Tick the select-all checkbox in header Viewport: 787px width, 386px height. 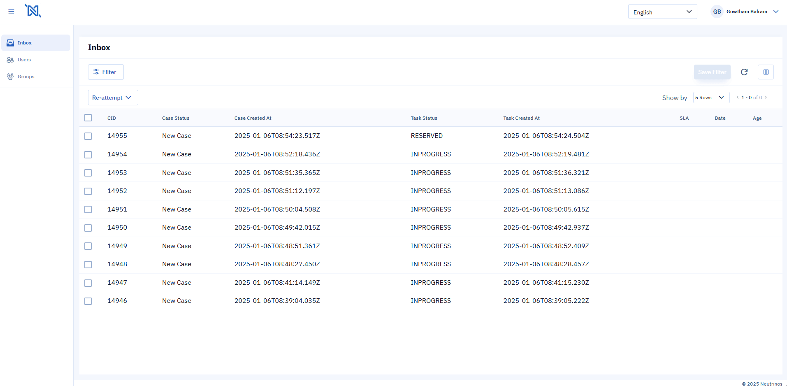pyautogui.click(x=88, y=118)
